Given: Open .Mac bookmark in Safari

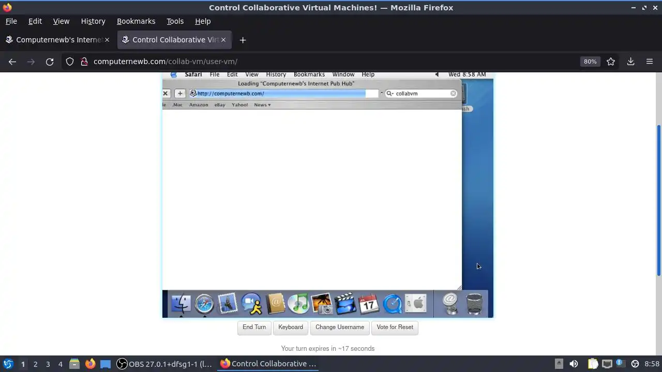Looking at the screenshot, I should [x=177, y=105].
